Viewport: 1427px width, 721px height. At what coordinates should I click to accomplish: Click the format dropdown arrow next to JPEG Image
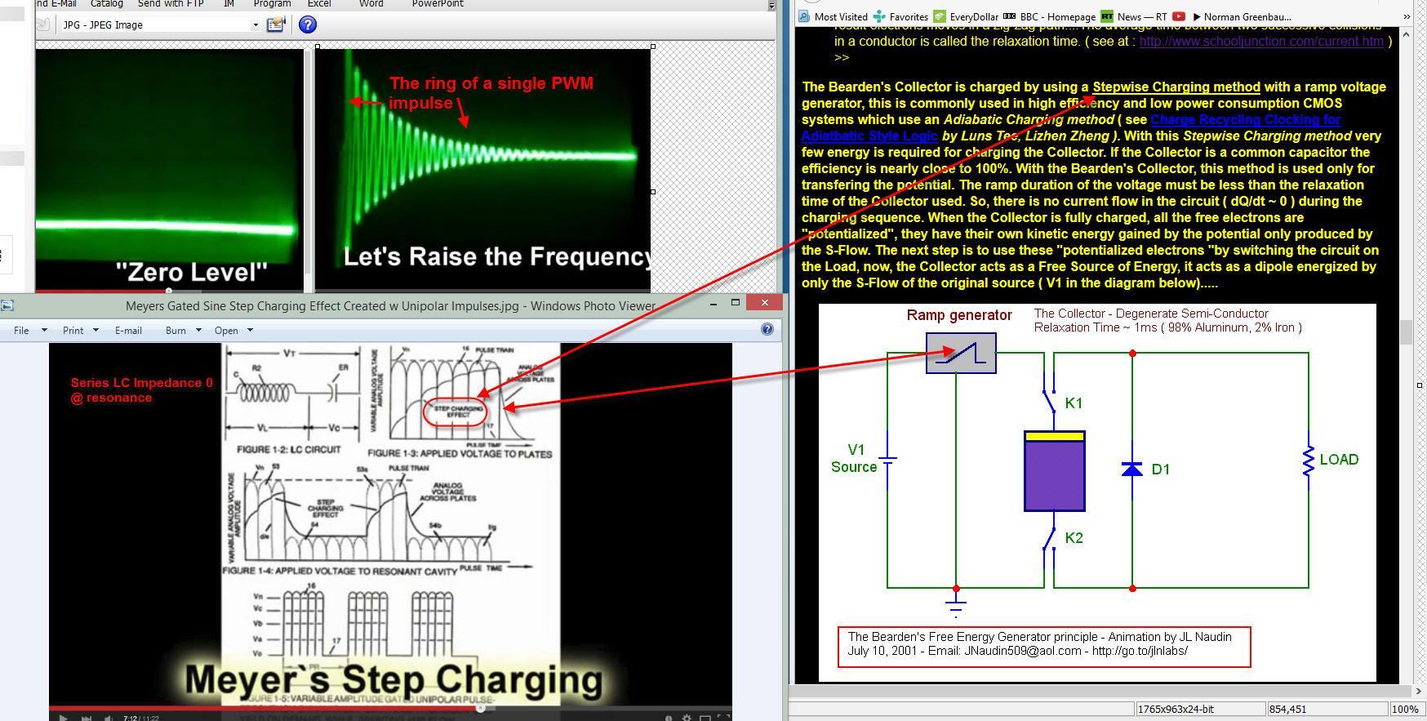[256, 25]
